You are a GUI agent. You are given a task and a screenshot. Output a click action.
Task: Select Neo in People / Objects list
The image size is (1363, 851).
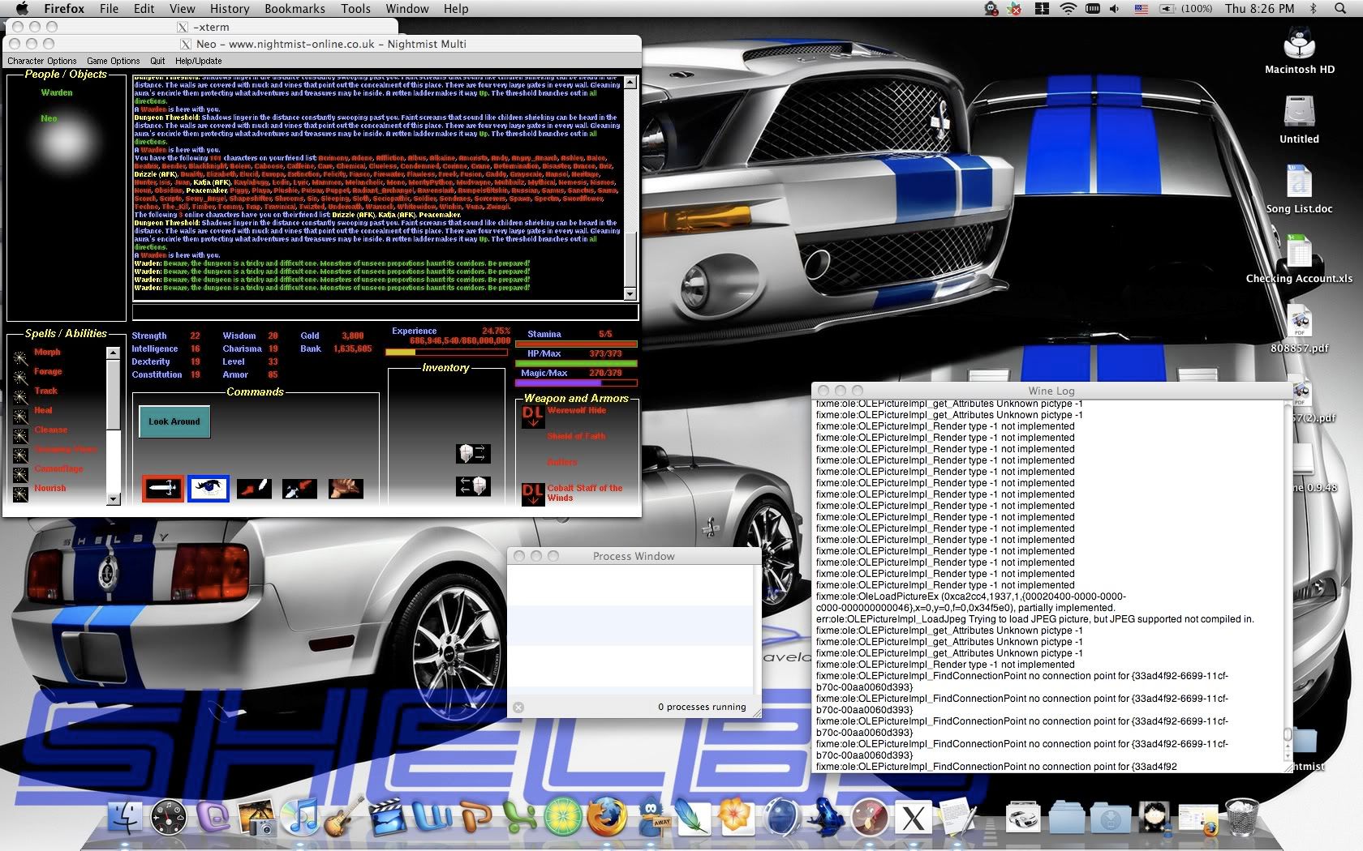(49, 118)
